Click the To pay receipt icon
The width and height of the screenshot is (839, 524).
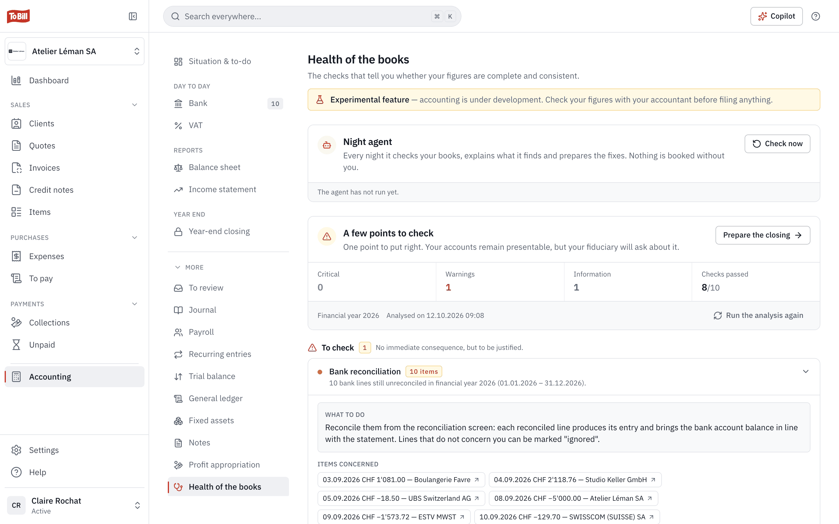coord(16,278)
